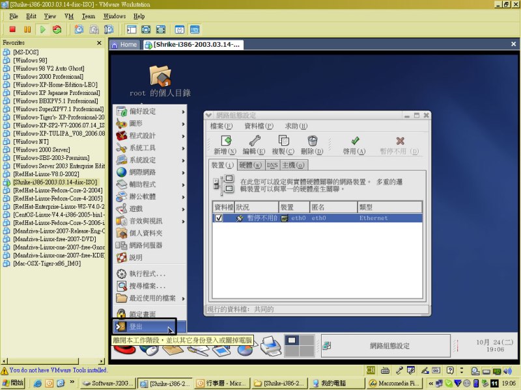The width and height of the screenshot is (521, 390).
Task: Expand the 網際網路 submenu
Action: pos(150,172)
